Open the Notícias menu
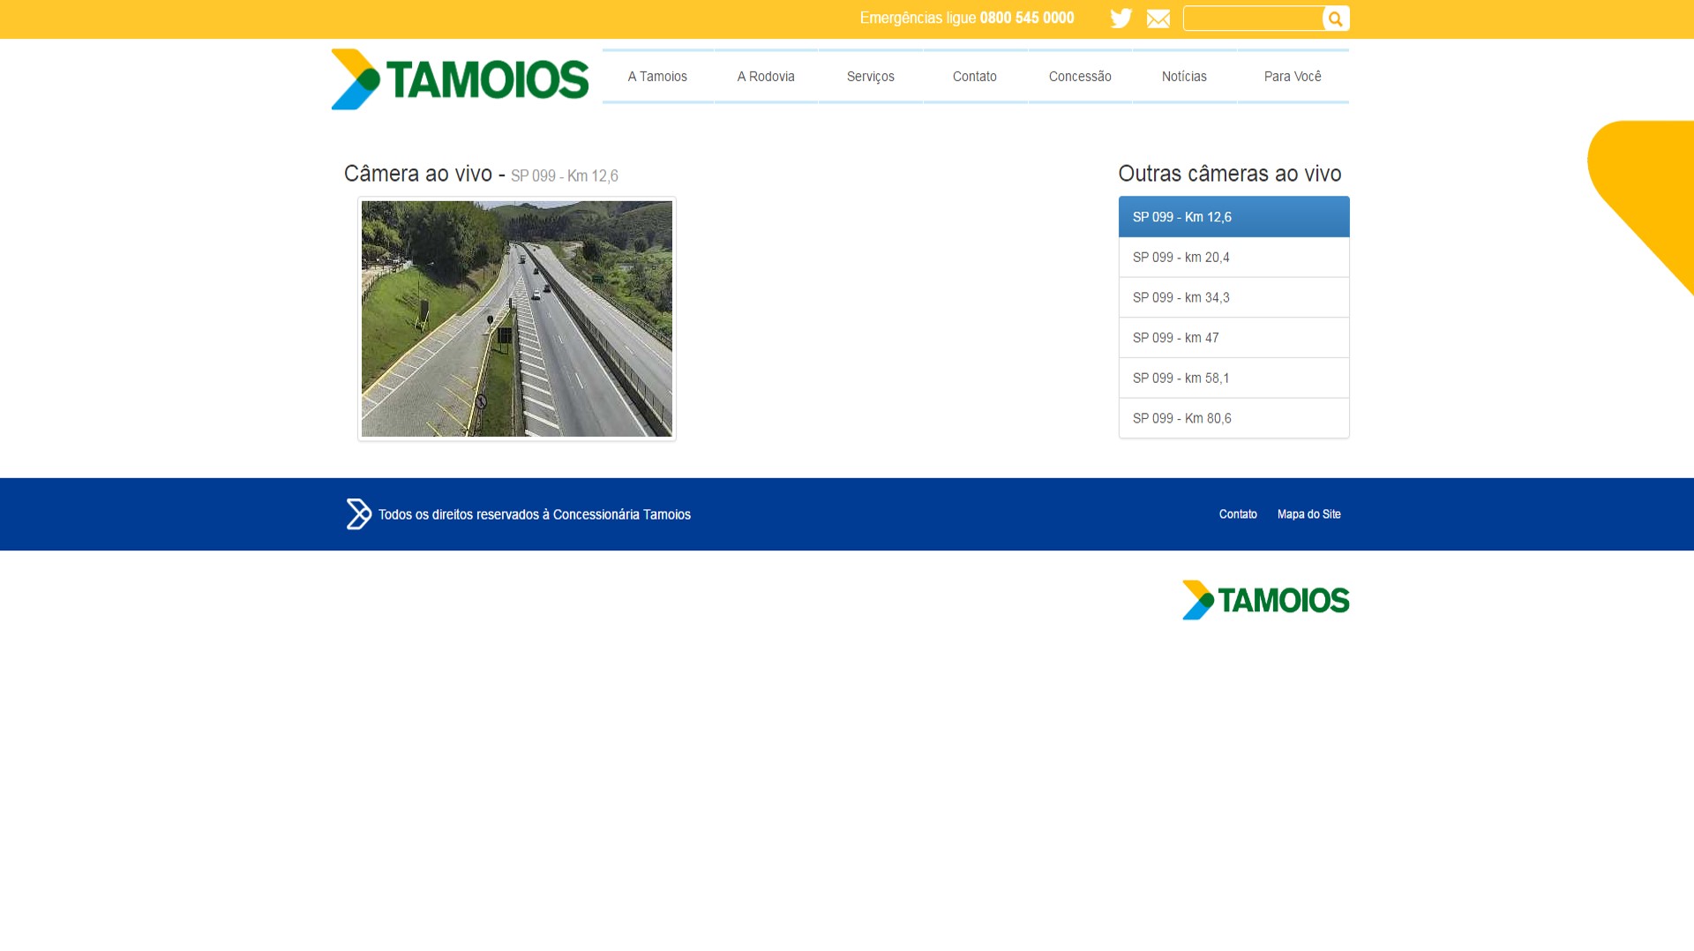This screenshot has height=951, width=1694. point(1184,77)
